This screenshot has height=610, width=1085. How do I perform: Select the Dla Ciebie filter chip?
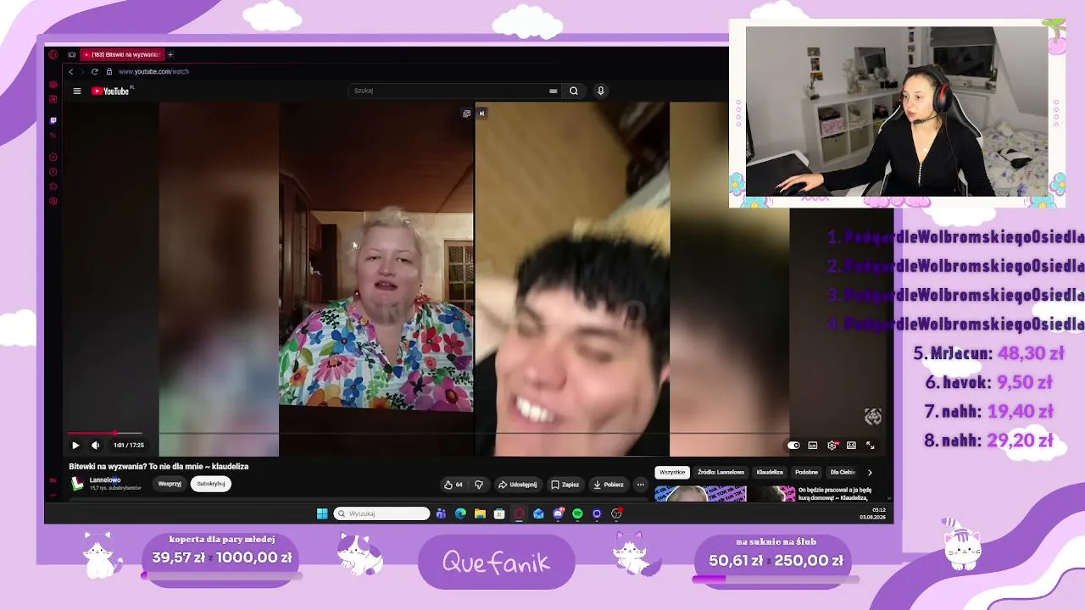click(843, 472)
